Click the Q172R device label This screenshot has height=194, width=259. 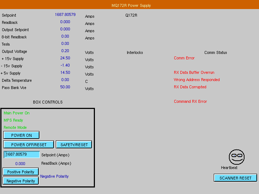tap(131, 15)
